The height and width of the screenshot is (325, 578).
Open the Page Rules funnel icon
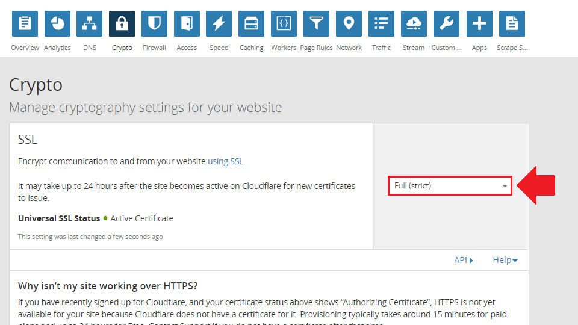pos(316,24)
